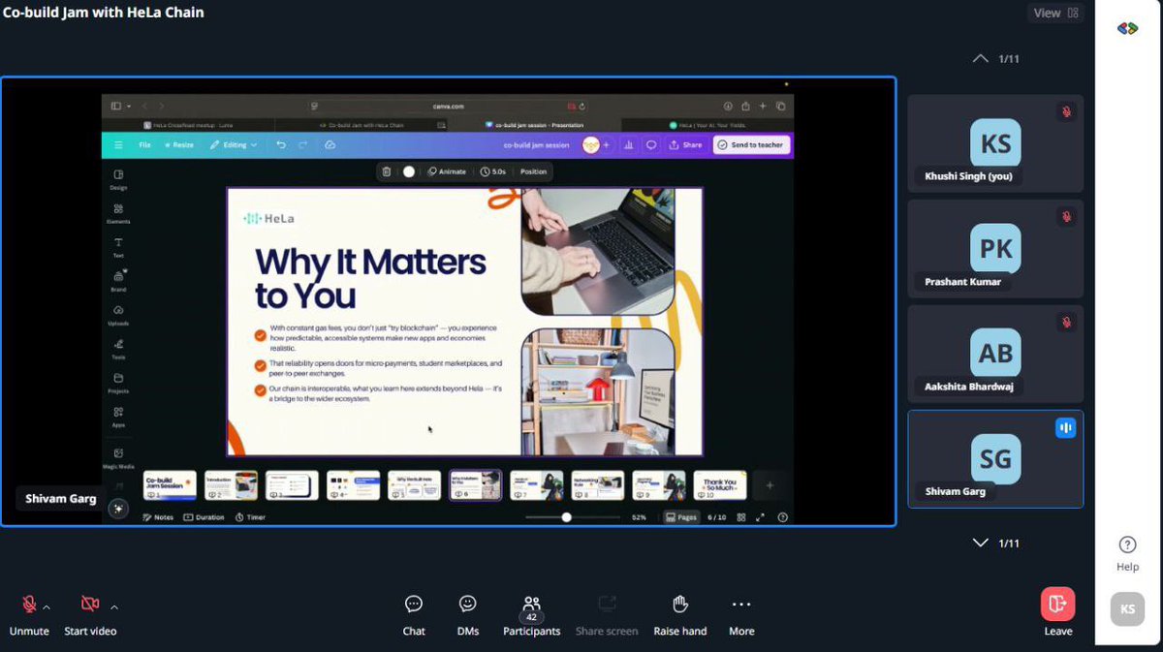
Task: Click Prashant Kumar muted mic indicator
Action: point(1066,217)
